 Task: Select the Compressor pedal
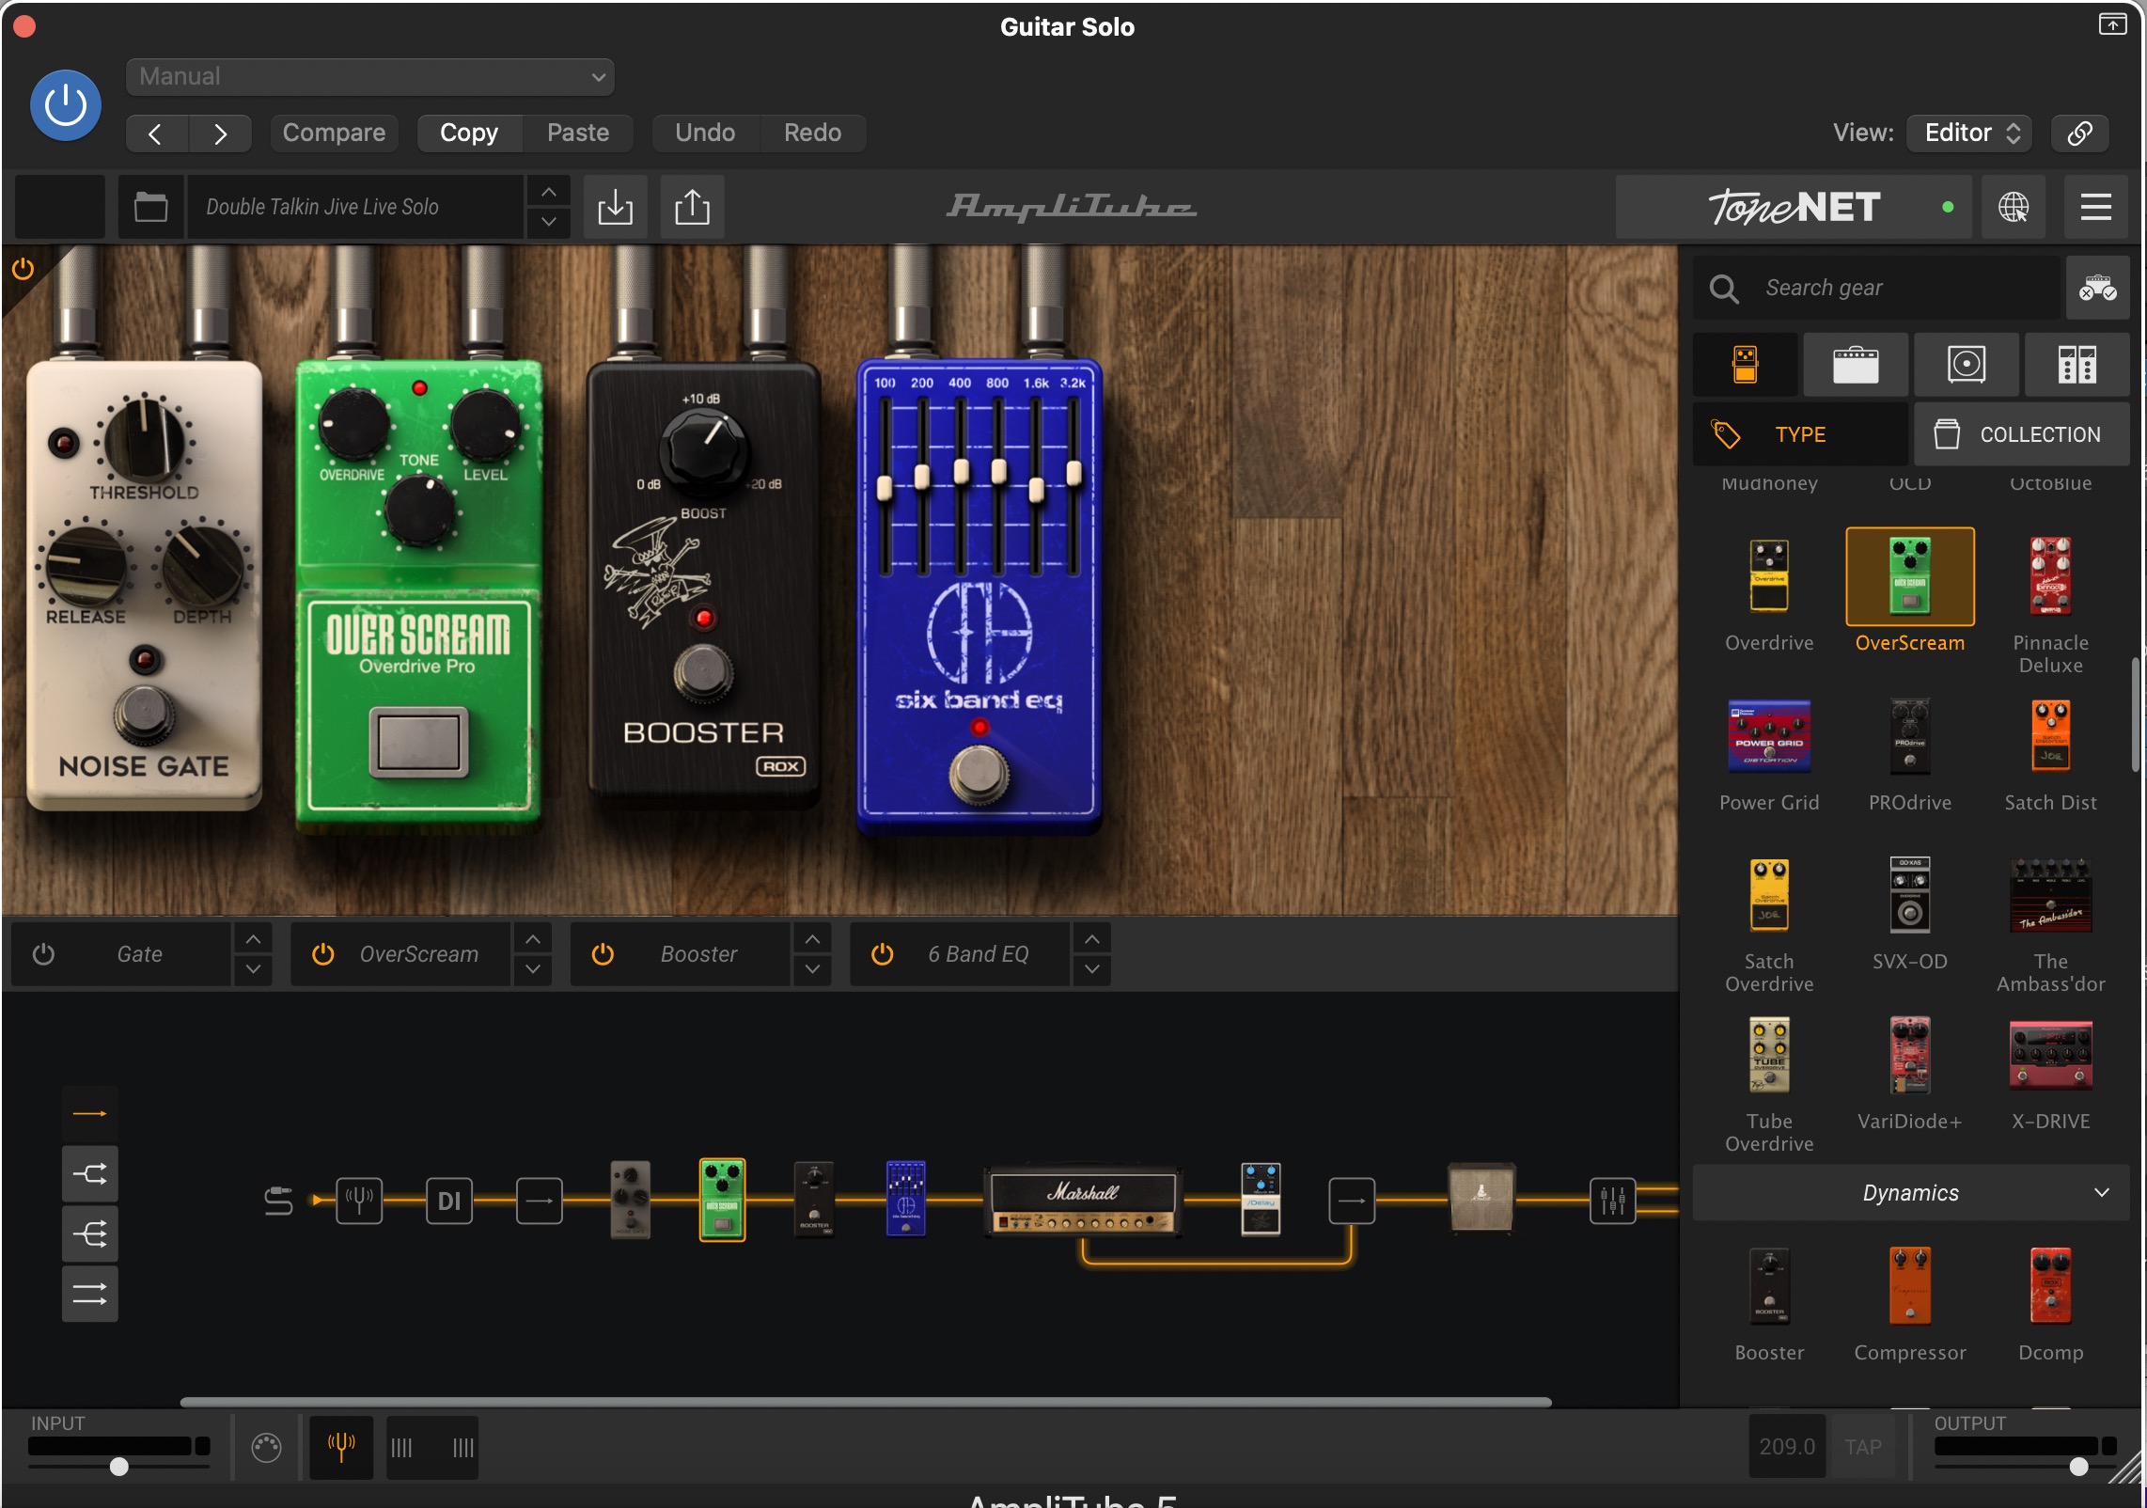[1909, 1286]
